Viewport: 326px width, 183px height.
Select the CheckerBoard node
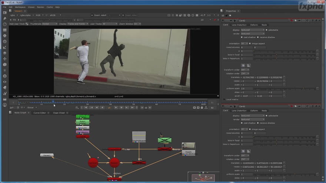click(139, 137)
